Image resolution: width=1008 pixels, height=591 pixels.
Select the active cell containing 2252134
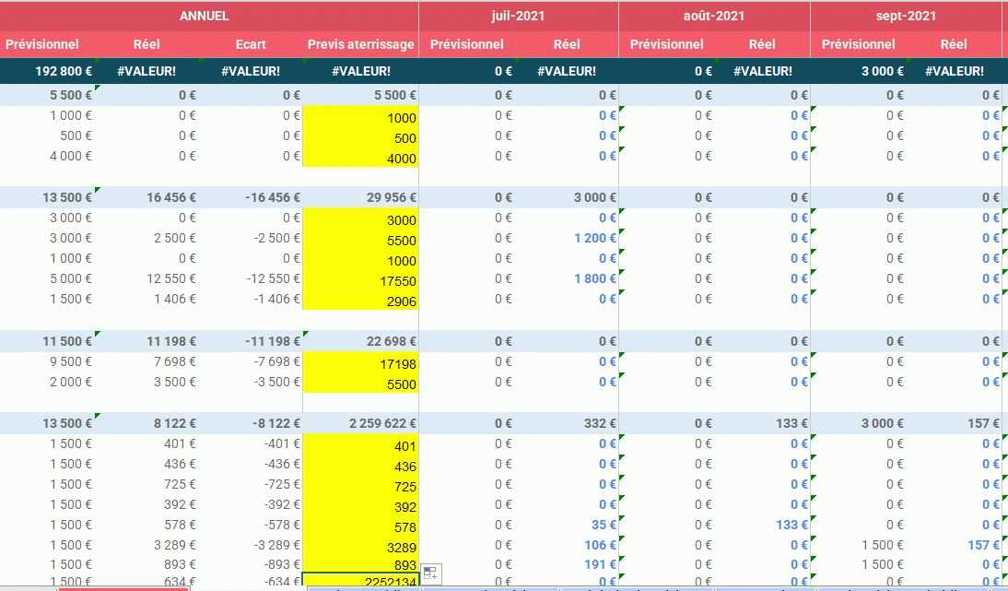360,580
